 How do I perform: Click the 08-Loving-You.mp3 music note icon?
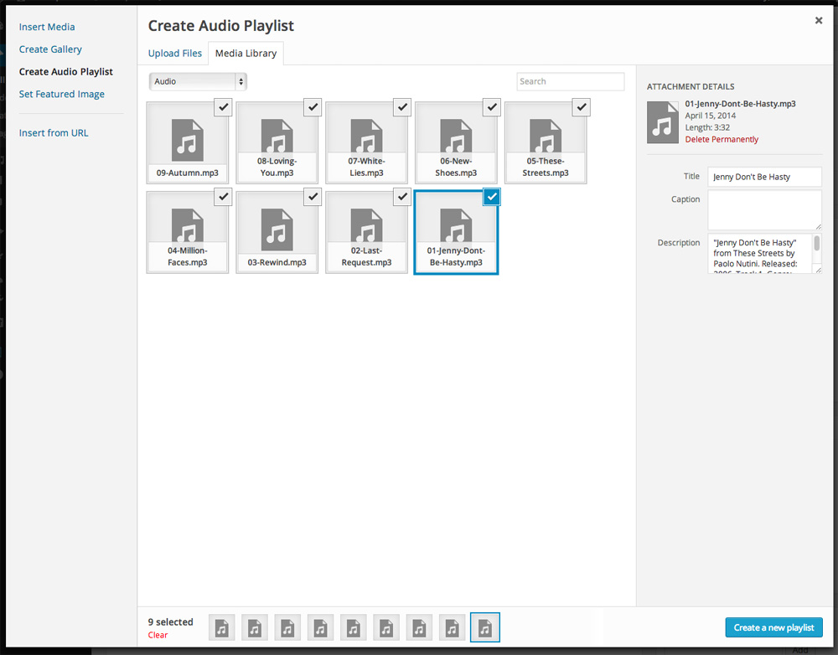277,136
